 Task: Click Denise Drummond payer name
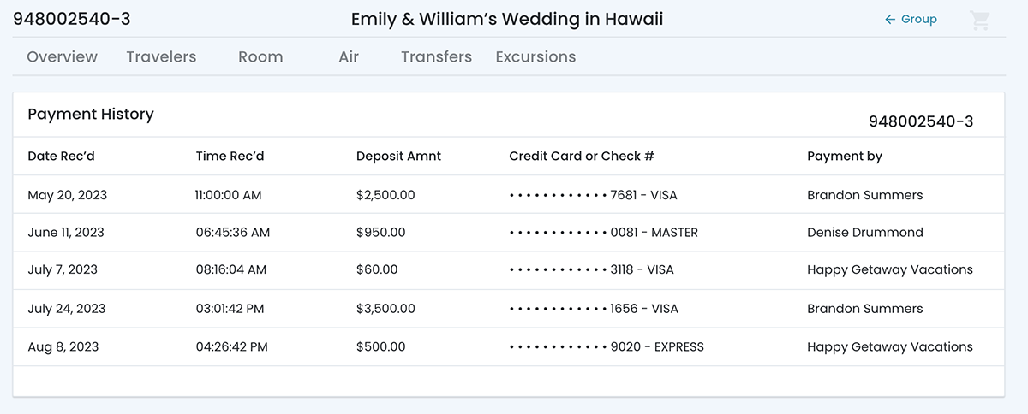[864, 233]
